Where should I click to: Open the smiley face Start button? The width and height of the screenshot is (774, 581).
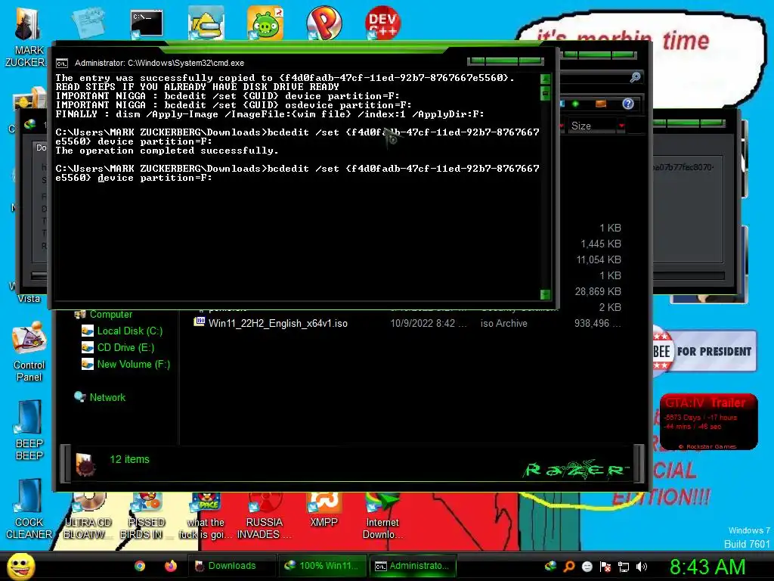(x=20, y=566)
